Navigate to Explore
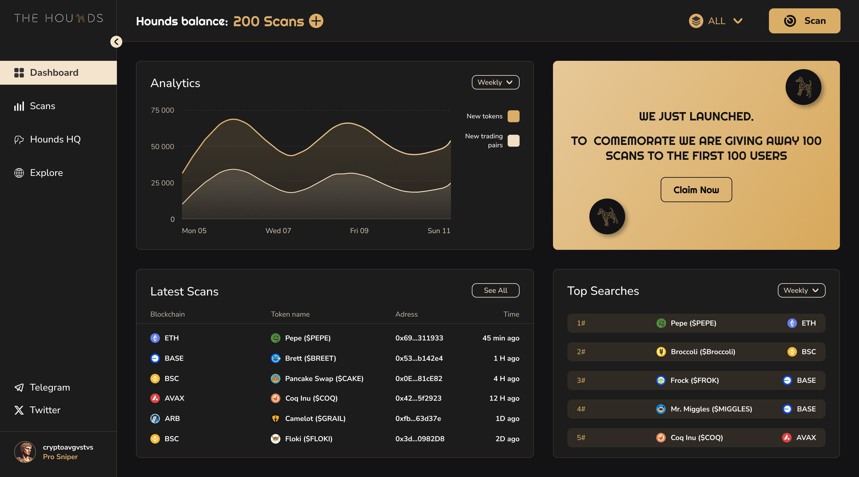 pyautogui.click(x=38, y=173)
